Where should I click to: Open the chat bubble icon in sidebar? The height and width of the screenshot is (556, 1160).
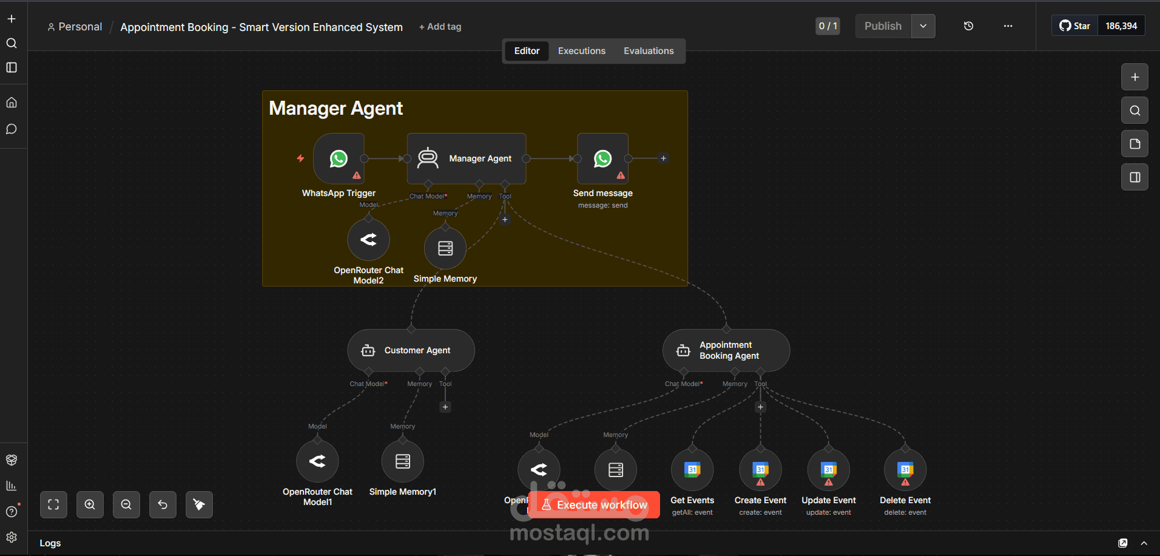point(12,129)
